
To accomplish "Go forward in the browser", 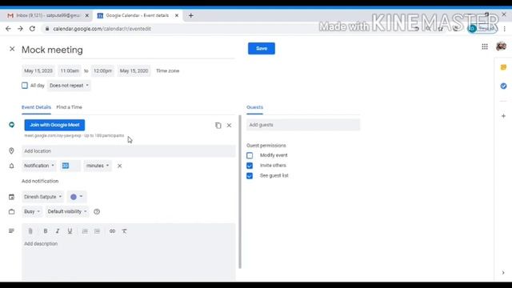I will click(20, 29).
